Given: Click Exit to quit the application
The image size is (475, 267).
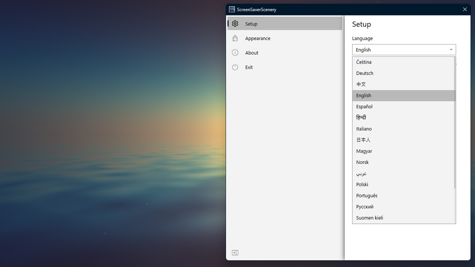Looking at the screenshot, I should tap(249, 67).
